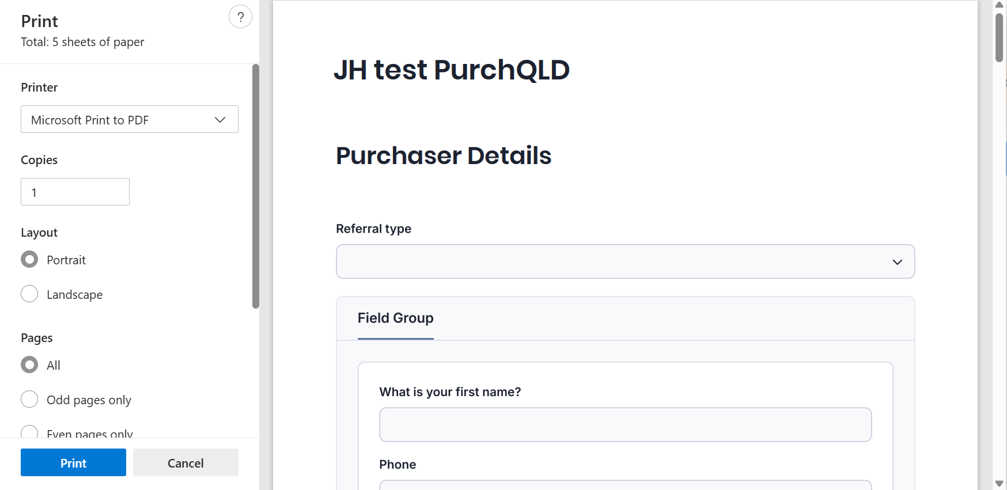Click the Phone input field
This screenshot has height=490, width=1007.
pos(625,485)
